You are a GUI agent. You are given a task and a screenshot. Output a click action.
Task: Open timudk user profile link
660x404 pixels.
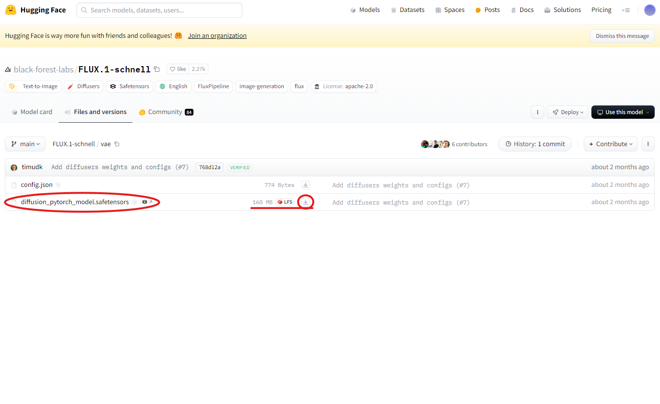32,167
